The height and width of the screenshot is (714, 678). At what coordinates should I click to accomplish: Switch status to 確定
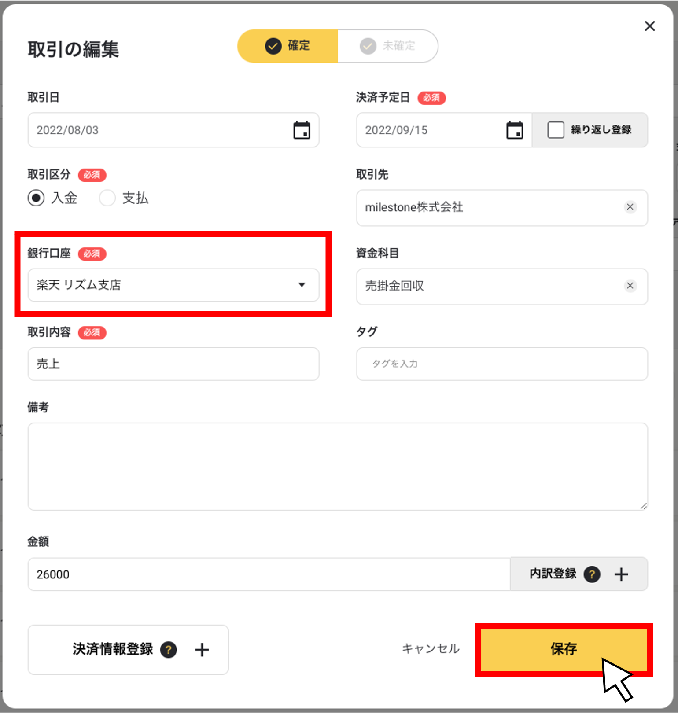[x=288, y=46]
